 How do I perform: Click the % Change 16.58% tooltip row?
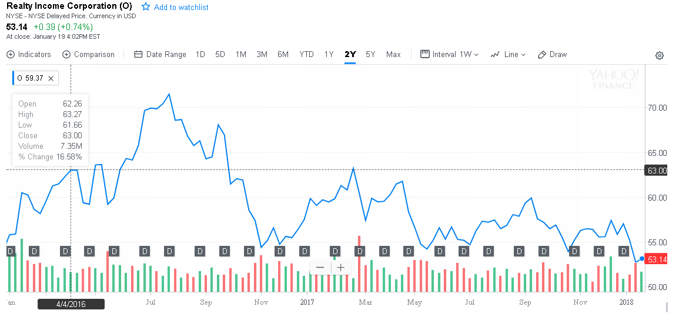click(x=50, y=156)
